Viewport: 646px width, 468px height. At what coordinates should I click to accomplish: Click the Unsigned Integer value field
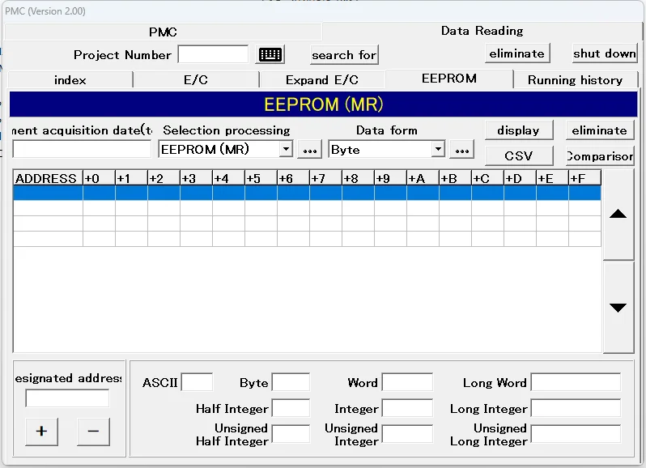pyautogui.click(x=407, y=434)
